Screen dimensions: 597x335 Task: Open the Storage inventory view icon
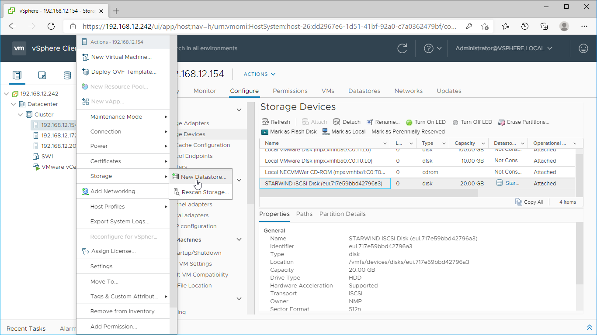(x=67, y=75)
